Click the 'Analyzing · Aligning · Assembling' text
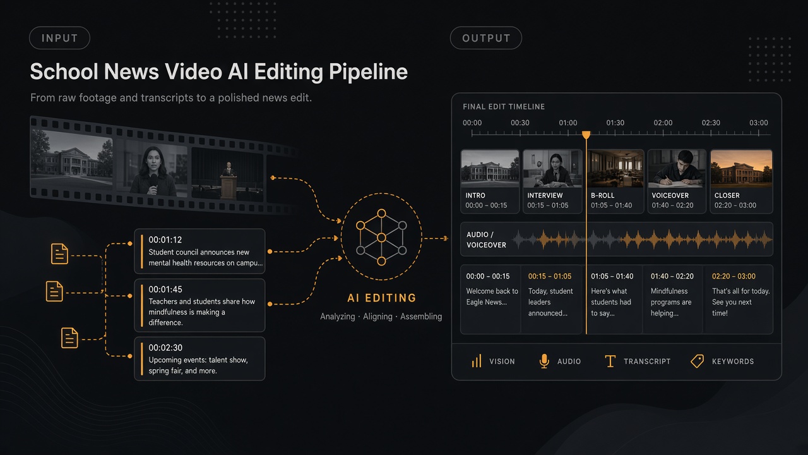808x455 pixels. pyautogui.click(x=381, y=316)
